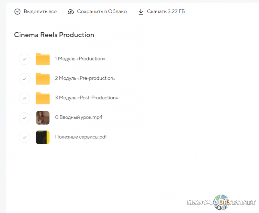Open file name 0 Вводный урок.mp4
The image size is (259, 213).
tap(79, 117)
